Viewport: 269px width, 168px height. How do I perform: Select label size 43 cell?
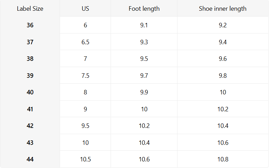click(x=30, y=143)
